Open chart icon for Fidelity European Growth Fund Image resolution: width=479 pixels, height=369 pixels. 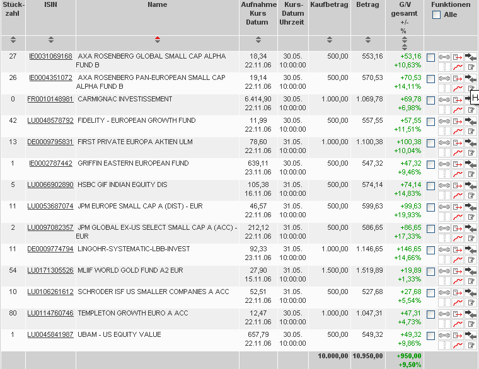pos(458,131)
